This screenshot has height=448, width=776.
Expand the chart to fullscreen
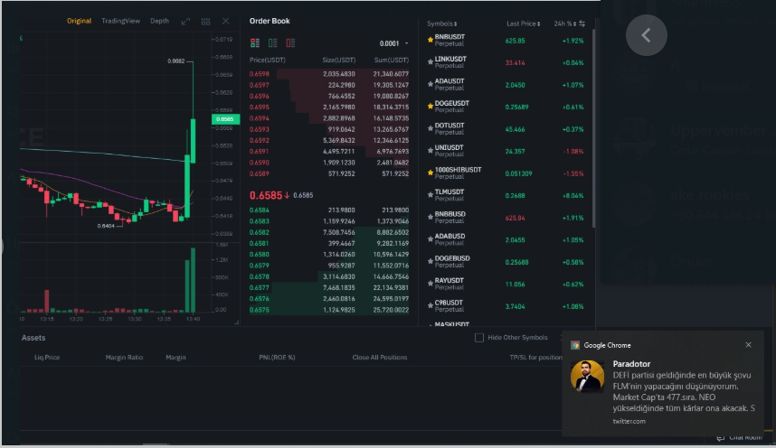click(185, 22)
